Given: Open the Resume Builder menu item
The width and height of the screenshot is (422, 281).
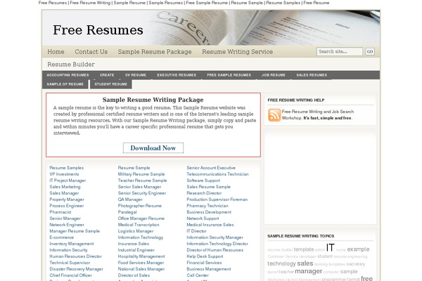Looking at the screenshot, I should coord(71,64).
